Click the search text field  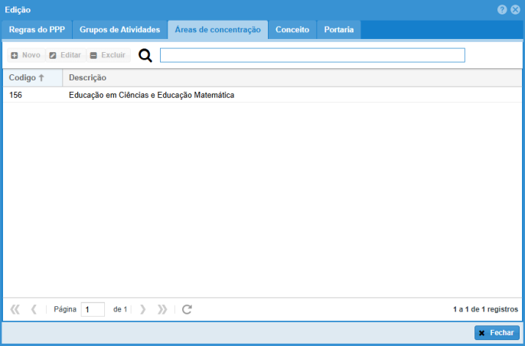311,55
